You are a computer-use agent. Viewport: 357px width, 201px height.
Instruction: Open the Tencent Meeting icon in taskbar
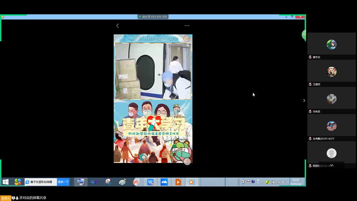(164, 182)
